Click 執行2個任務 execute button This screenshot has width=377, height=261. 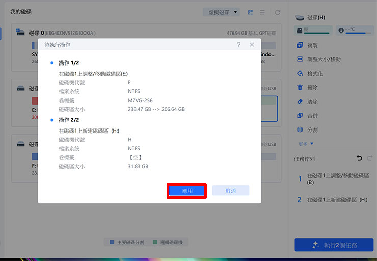tap(334, 245)
